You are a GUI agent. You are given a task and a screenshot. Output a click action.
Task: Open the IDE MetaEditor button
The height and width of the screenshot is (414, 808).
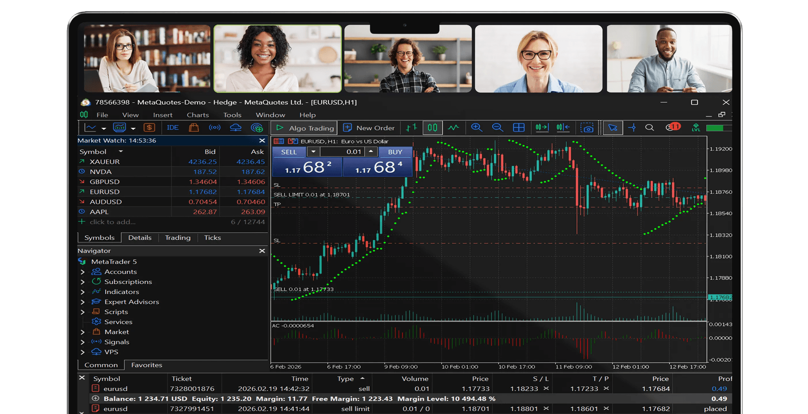coord(173,128)
